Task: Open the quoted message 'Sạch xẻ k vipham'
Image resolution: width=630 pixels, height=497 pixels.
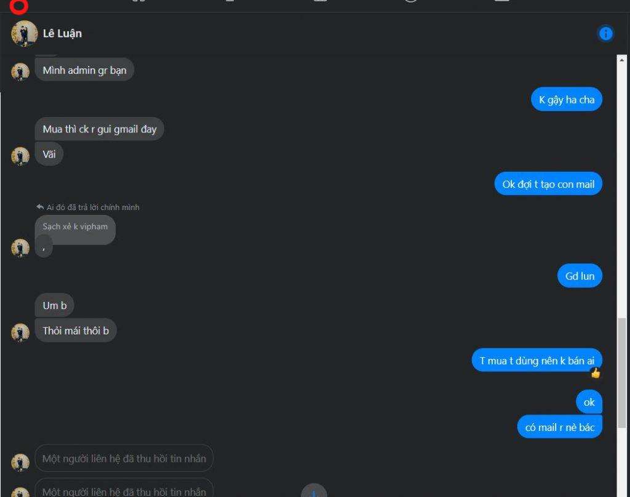Action: coord(75,227)
